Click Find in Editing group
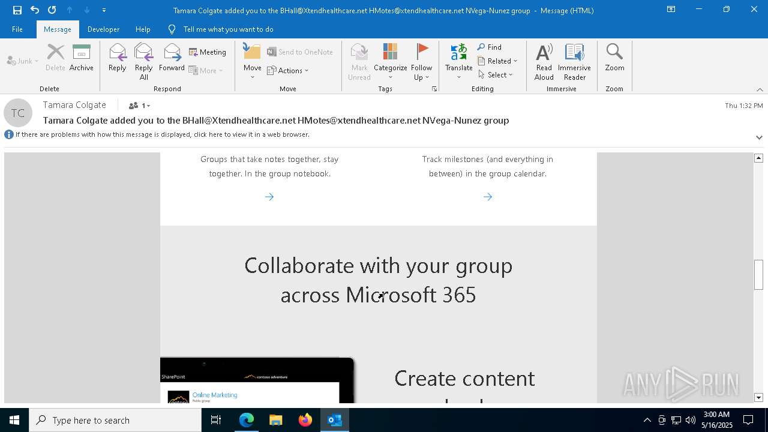This screenshot has width=768, height=432. click(x=490, y=47)
